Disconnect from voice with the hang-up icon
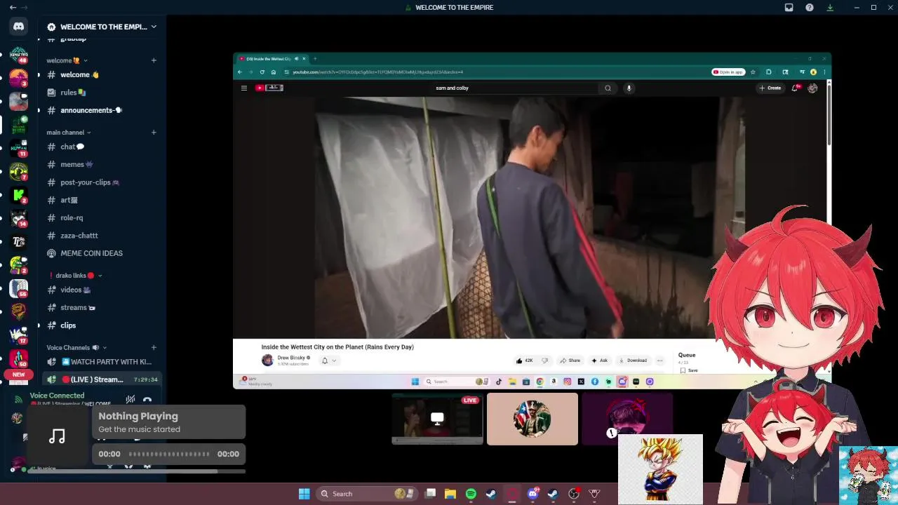The width and height of the screenshot is (898, 505). coord(147,400)
